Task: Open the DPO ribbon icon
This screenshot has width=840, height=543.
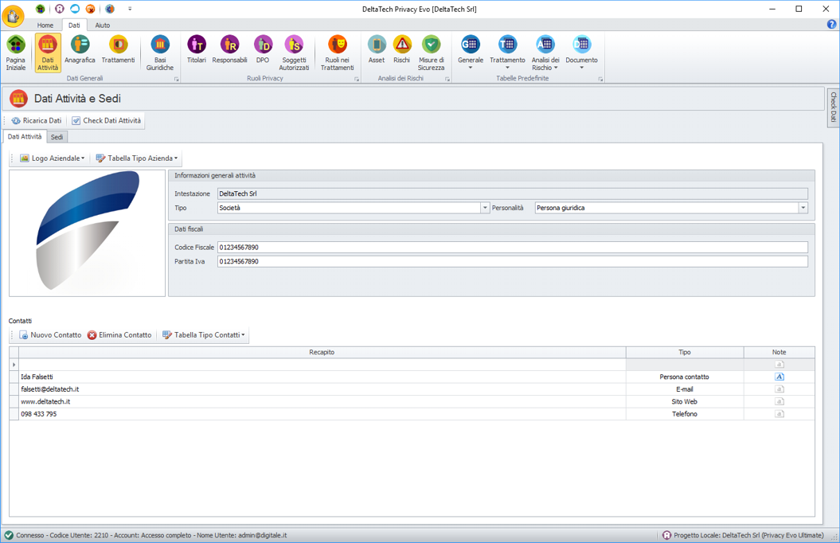Action: click(263, 49)
